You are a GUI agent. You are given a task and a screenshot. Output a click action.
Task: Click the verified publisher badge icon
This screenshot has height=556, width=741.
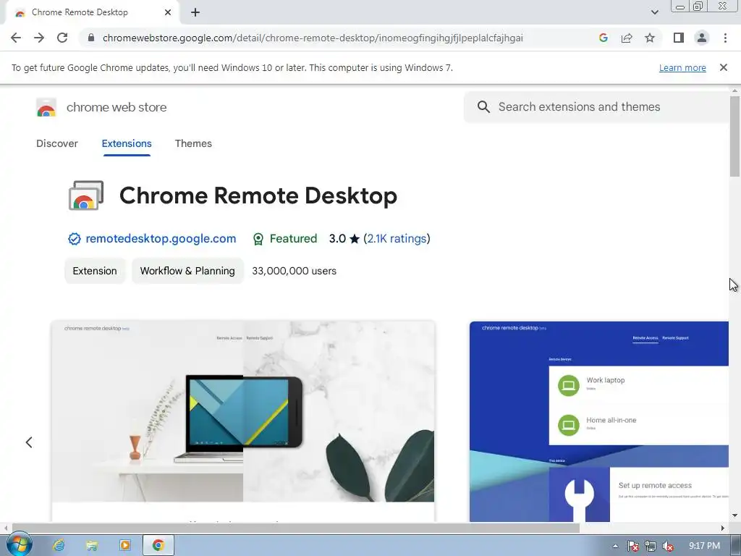[x=75, y=239]
